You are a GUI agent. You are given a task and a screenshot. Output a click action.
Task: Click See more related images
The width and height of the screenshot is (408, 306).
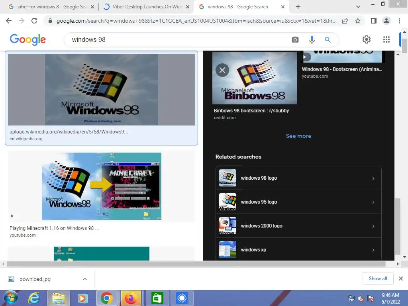pos(298,136)
